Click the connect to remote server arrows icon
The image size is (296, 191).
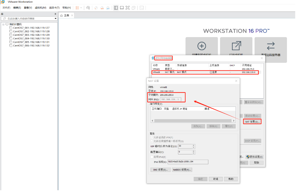[x=271, y=46]
